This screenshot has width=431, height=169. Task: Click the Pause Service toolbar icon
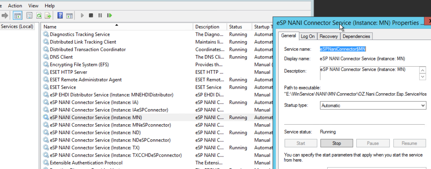point(100,16)
